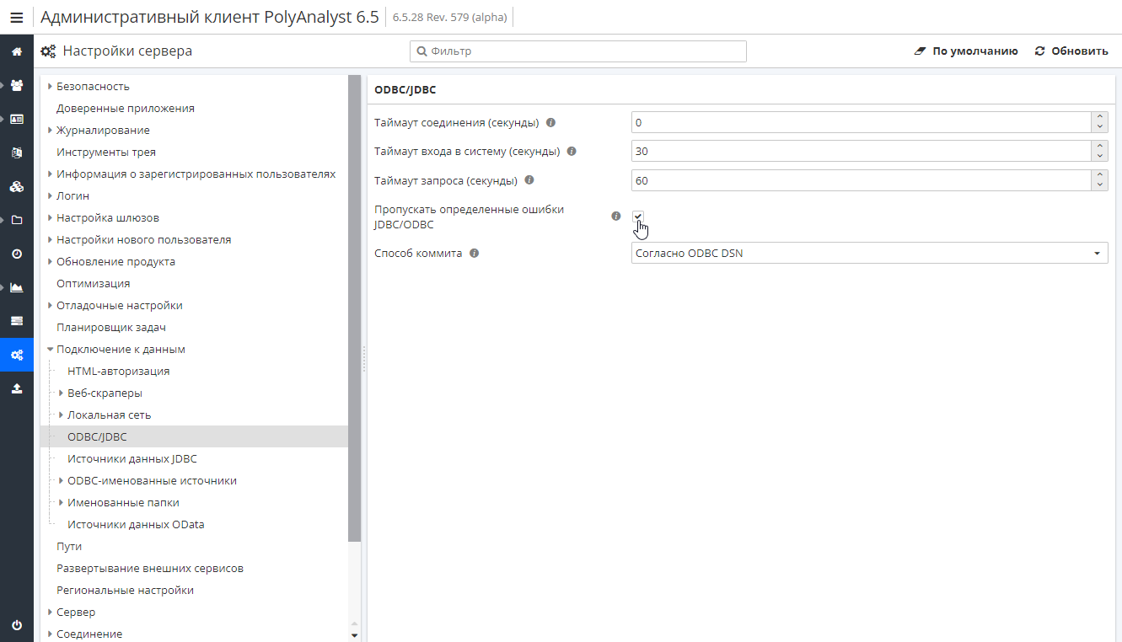Click the Таймаут запроса value field

(861, 179)
